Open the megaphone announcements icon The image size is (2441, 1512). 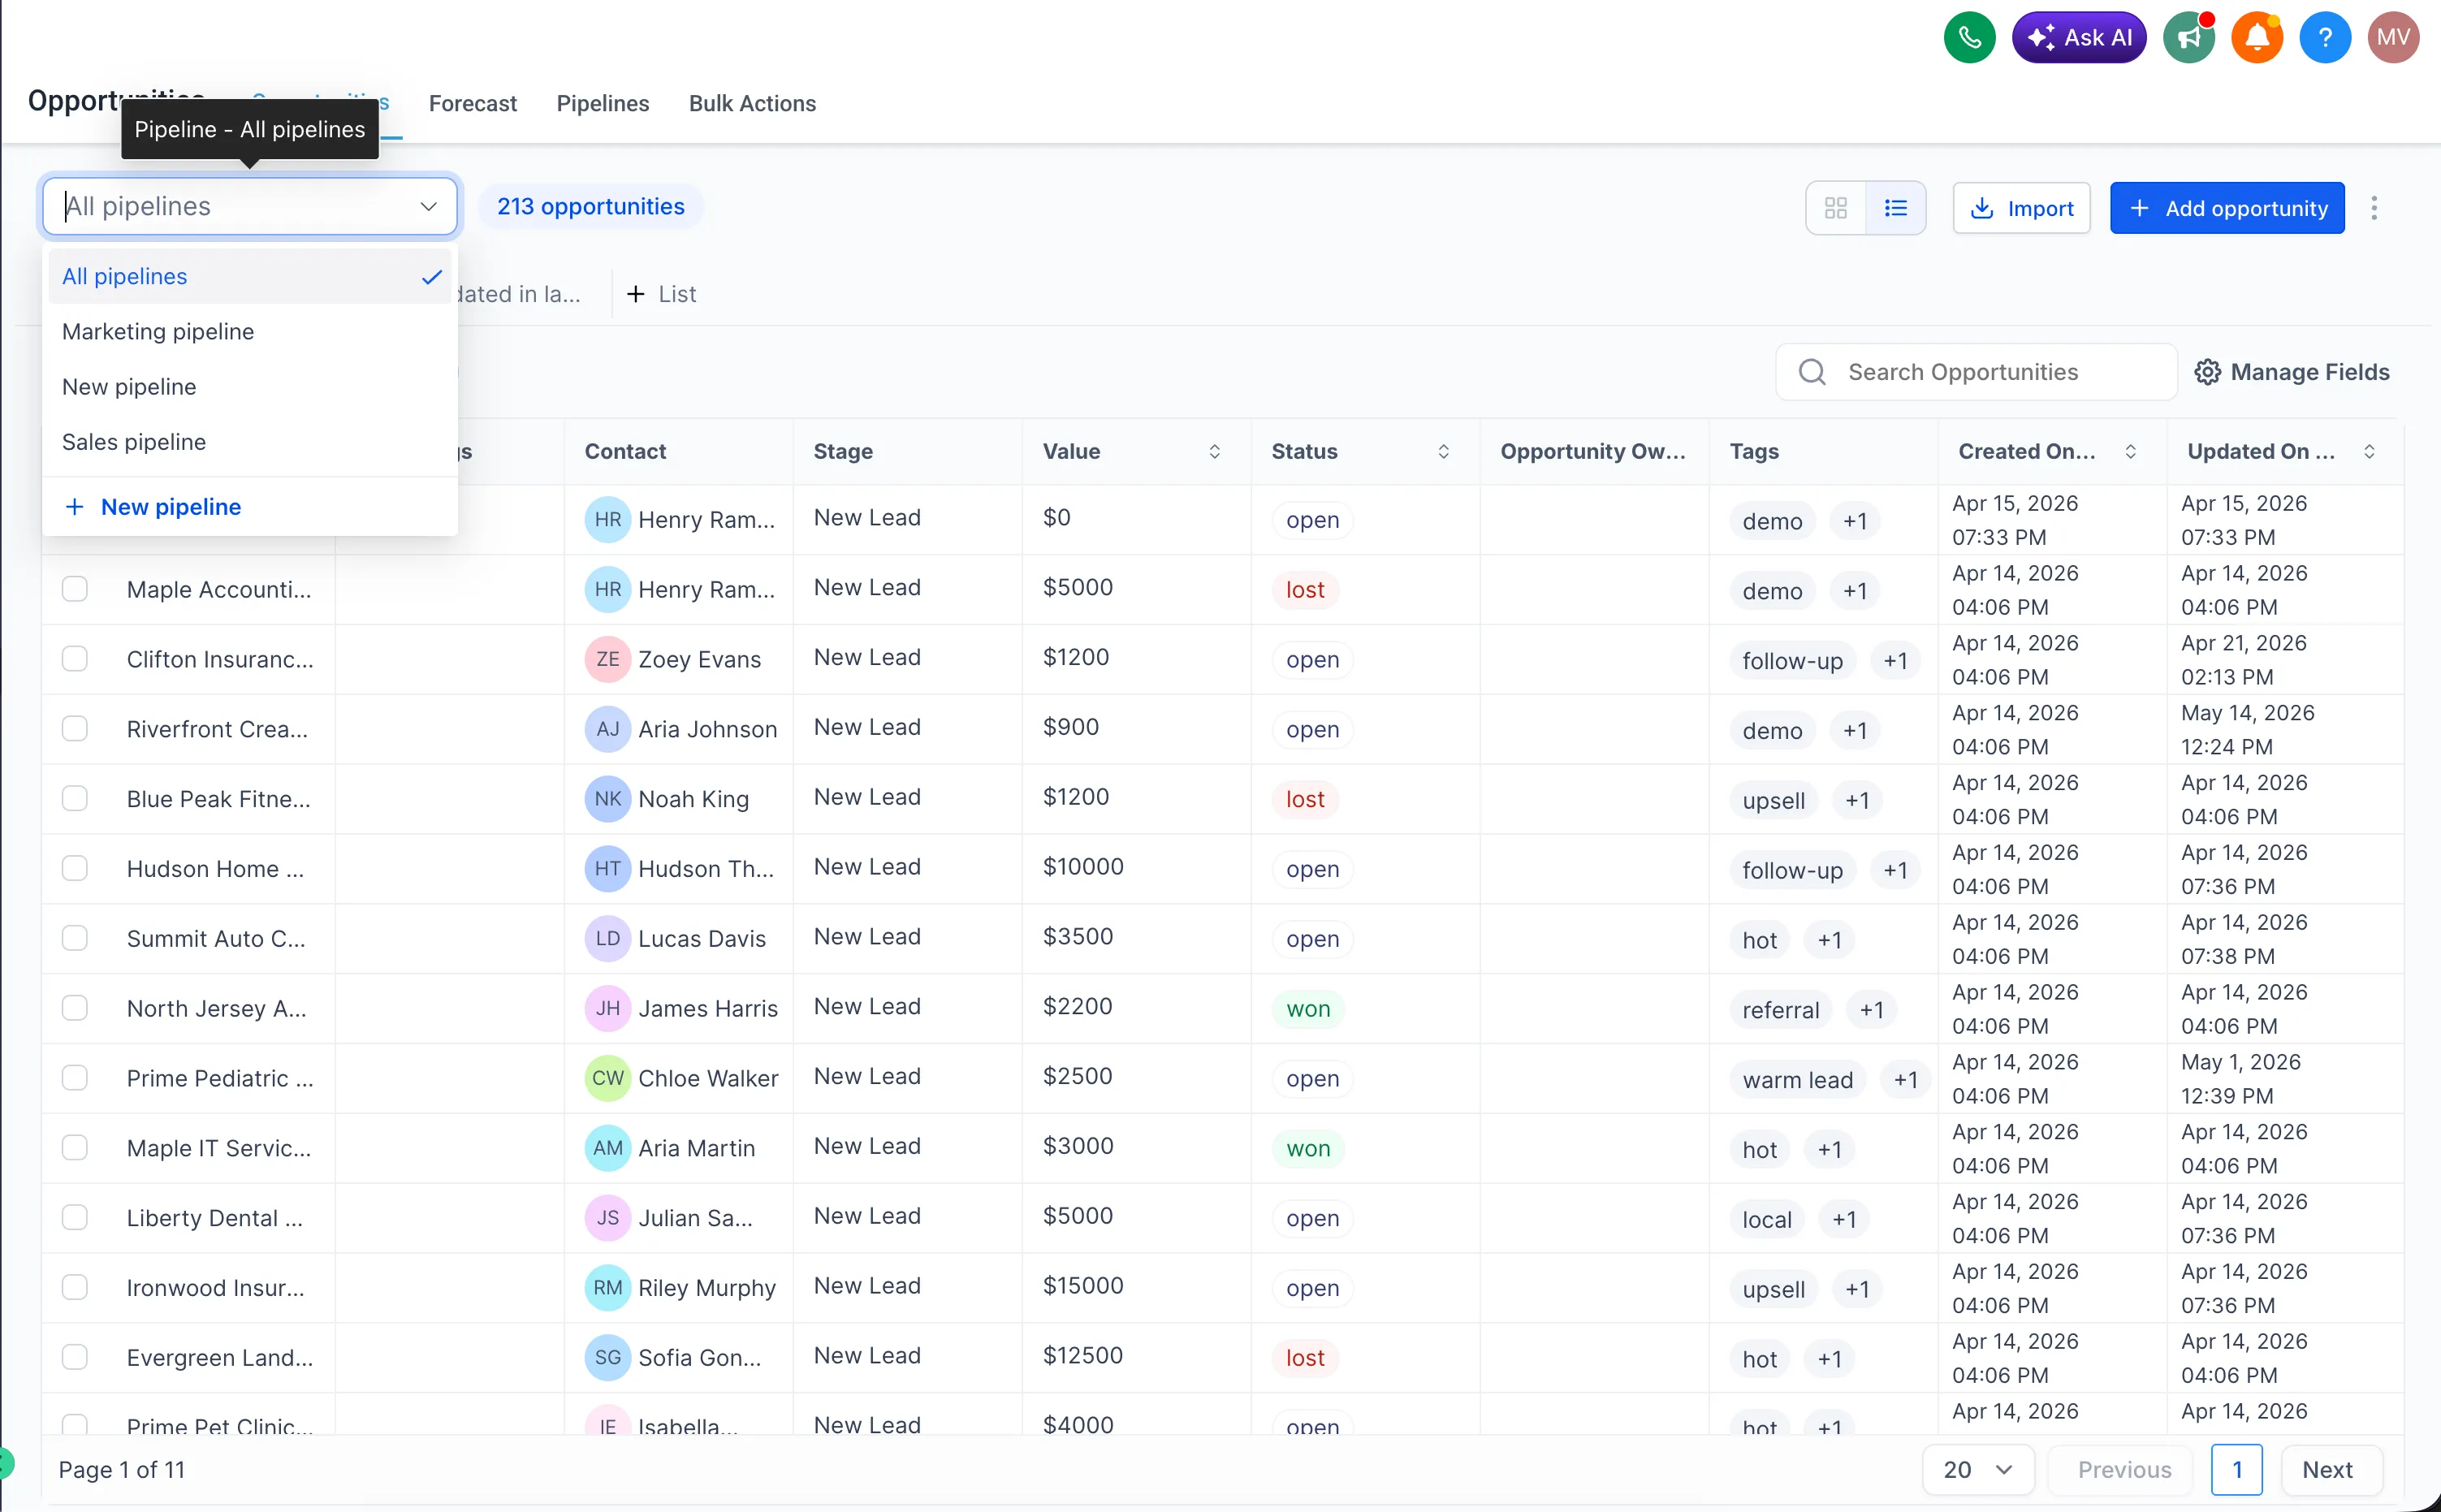coord(2189,38)
